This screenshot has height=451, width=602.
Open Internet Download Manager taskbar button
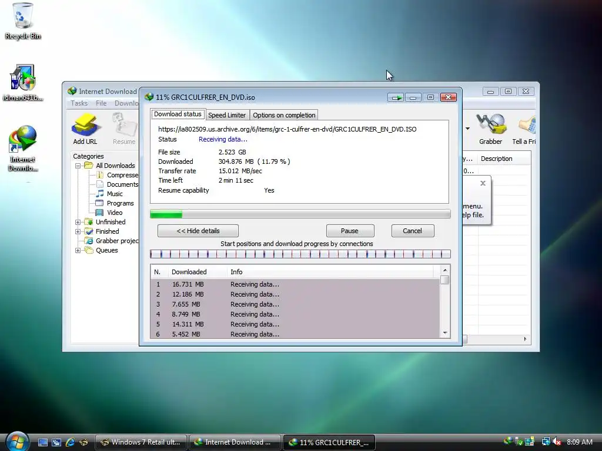234,442
